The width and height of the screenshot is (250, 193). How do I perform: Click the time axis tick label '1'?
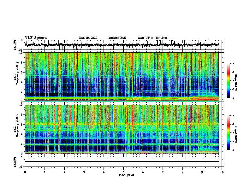[x=45, y=172]
